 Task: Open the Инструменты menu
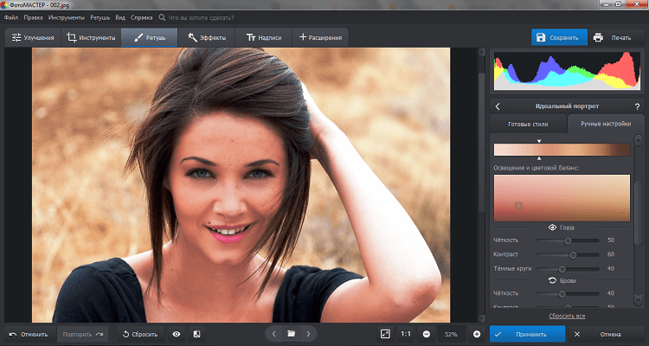[67, 16]
